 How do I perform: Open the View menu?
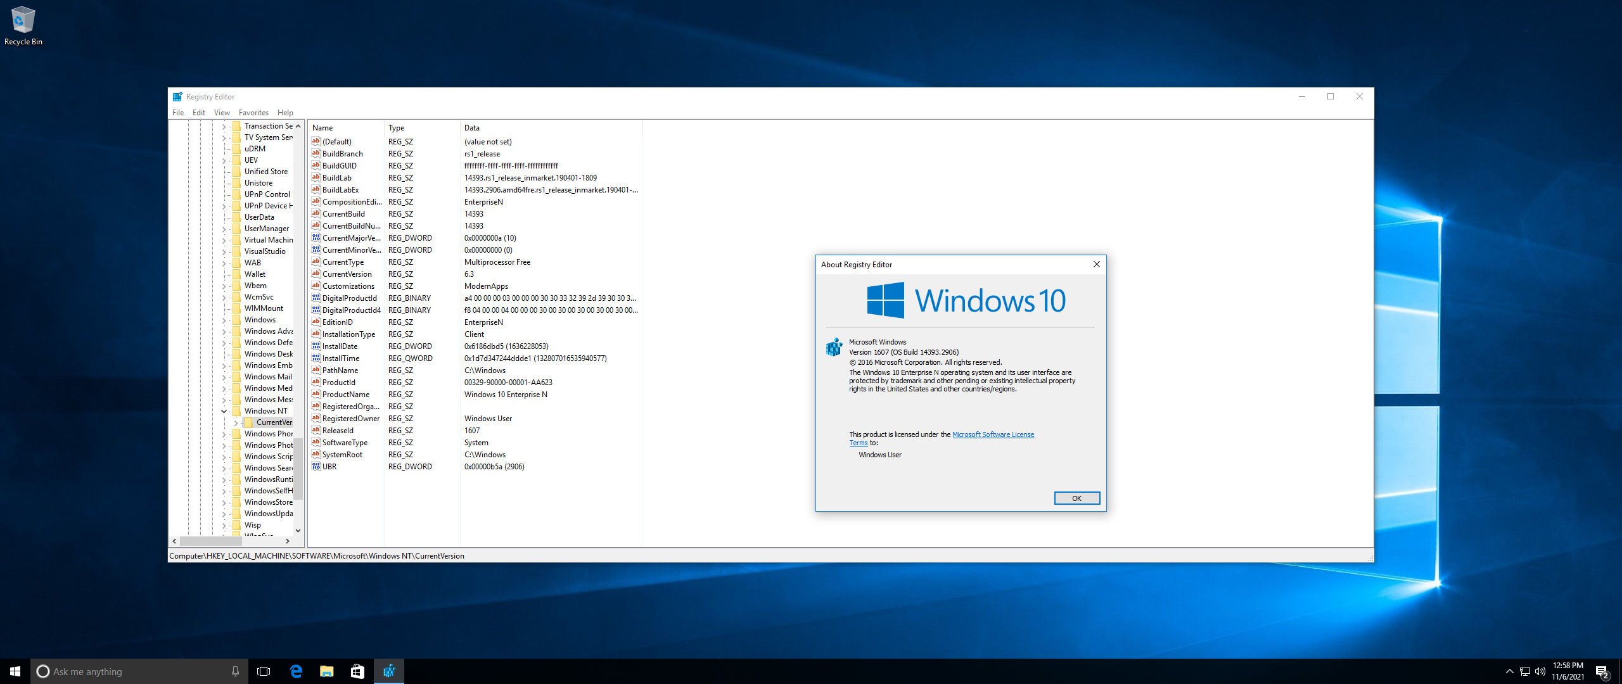222,113
